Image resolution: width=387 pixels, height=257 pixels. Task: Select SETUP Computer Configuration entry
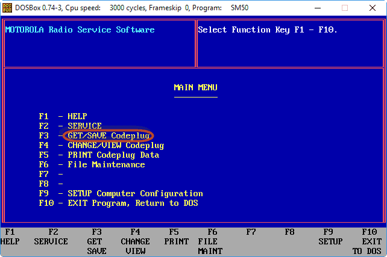[x=134, y=193]
